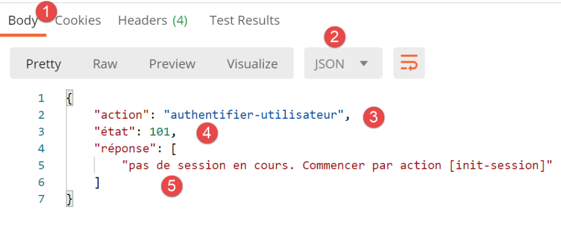Open the JSON format dropdown
Image resolution: width=561 pixels, height=227 pixels.
(x=343, y=64)
